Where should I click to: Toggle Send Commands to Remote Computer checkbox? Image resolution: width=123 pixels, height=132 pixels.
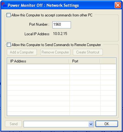(9, 45)
